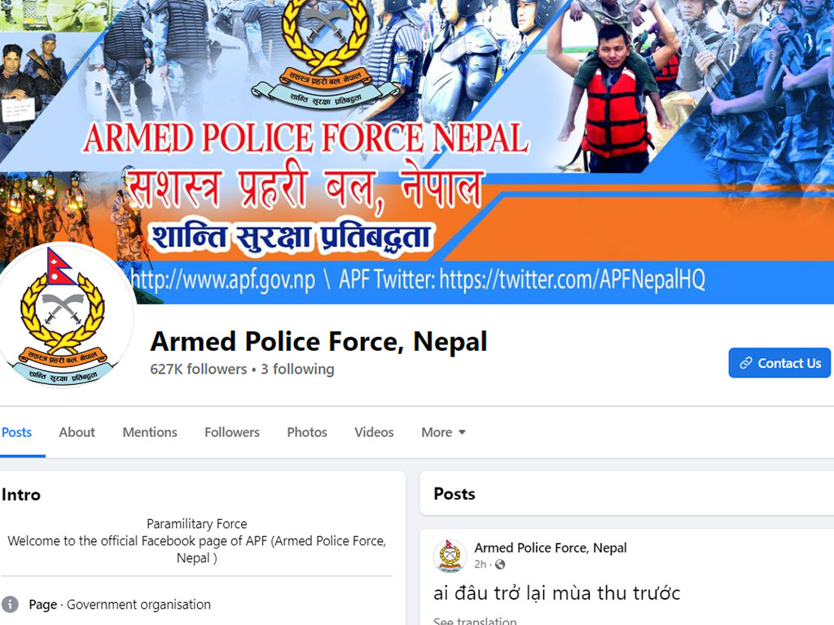
Task: Open the Mentions tab
Action: (x=150, y=432)
